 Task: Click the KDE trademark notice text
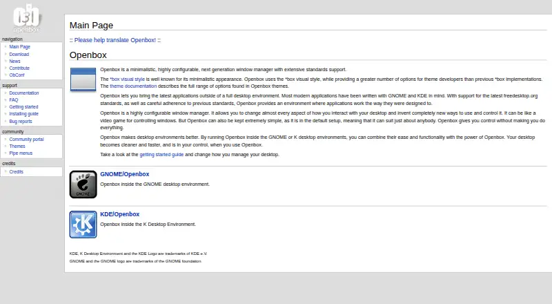[x=139, y=254]
